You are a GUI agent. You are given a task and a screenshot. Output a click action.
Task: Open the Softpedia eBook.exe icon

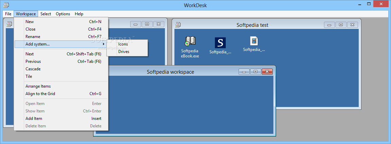[190, 47]
